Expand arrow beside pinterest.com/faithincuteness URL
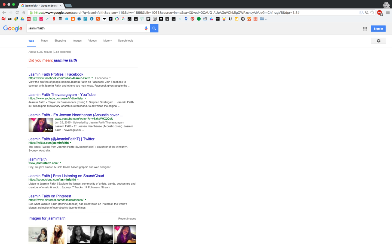The width and height of the screenshot is (392, 245). tap(85, 200)
